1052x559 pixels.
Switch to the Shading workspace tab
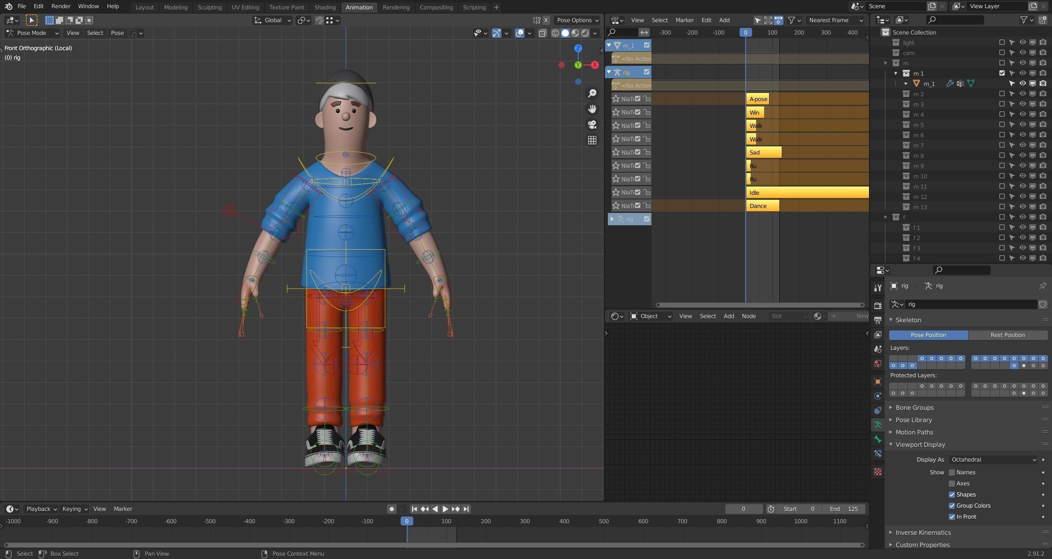pyautogui.click(x=325, y=7)
